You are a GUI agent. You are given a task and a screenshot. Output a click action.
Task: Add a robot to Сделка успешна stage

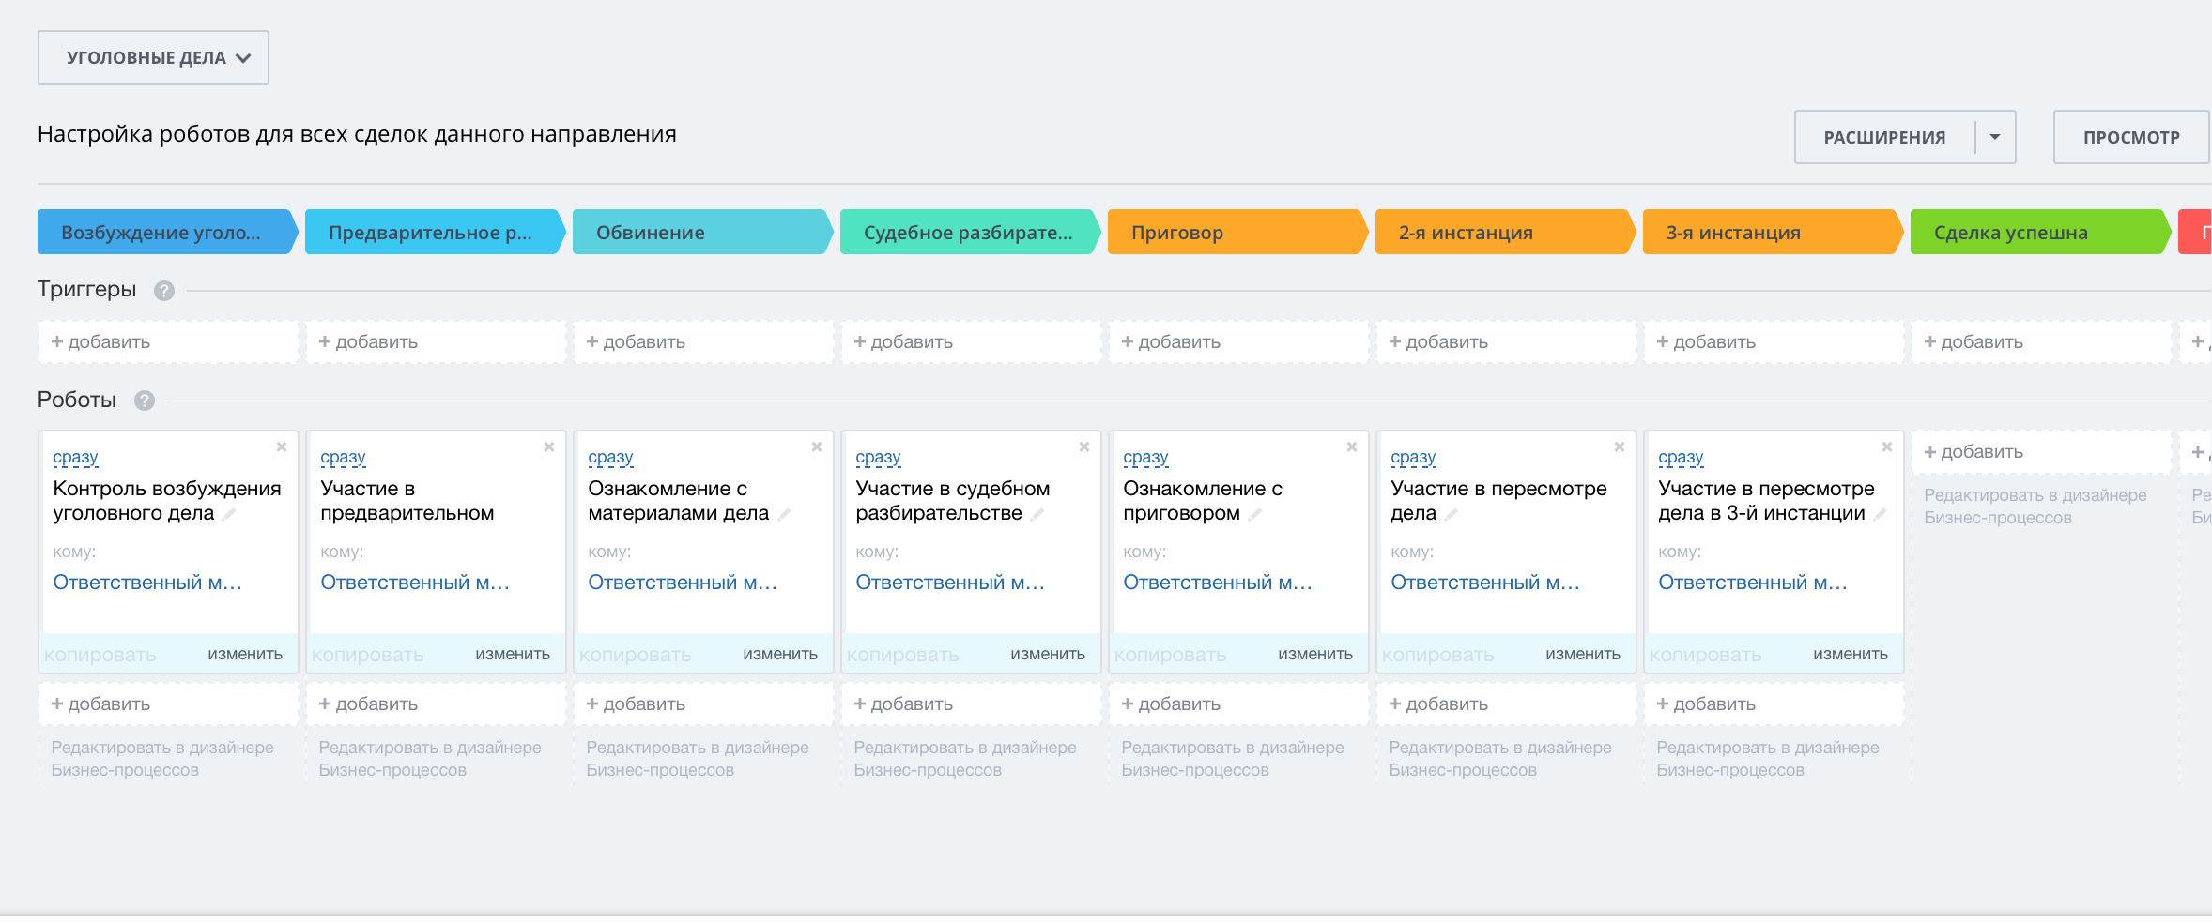tap(2040, 452)
